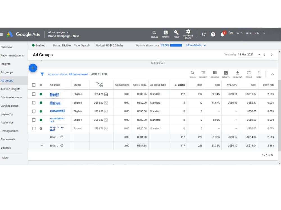Open the More three-dot menu
281x210 pixels.
point(259,74)
